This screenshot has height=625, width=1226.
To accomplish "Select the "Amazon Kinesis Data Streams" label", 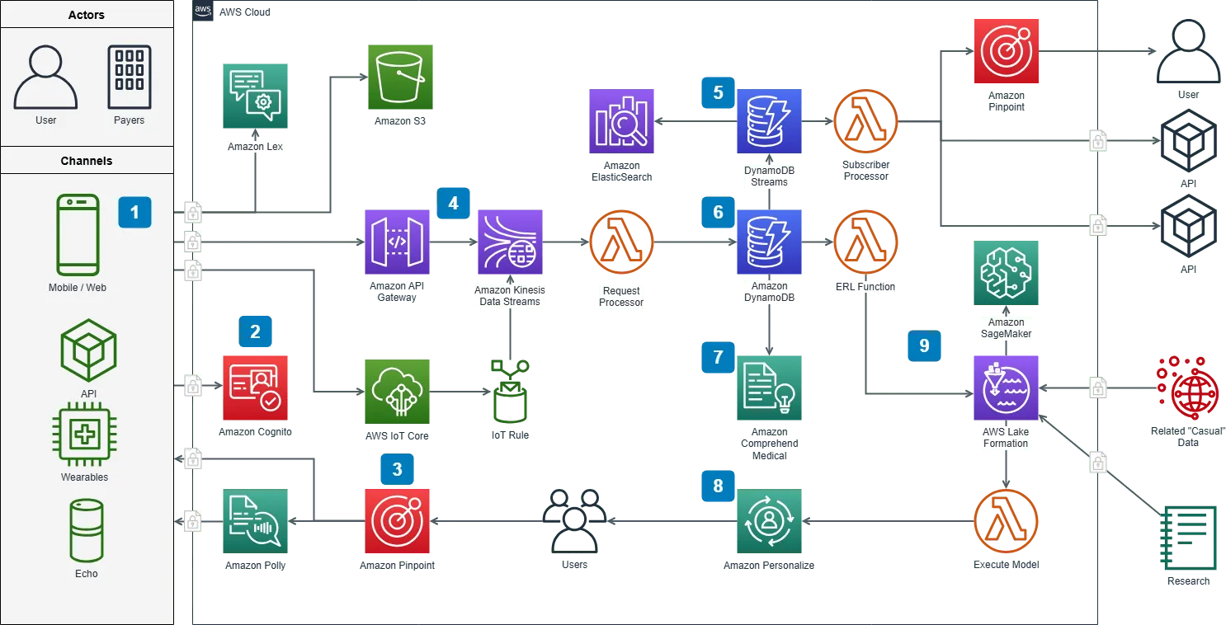I will 510,296.
